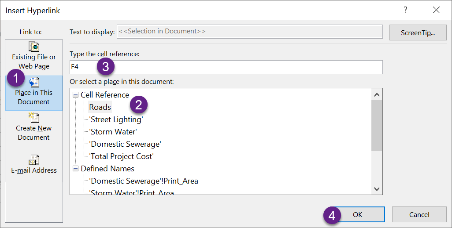Select the Place in This Document icon

click(x=34, y=83)
